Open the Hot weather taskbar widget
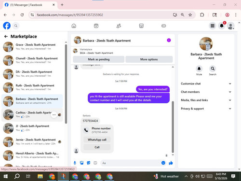This screenshot has height=181, width=241. [x=166, y=176]
